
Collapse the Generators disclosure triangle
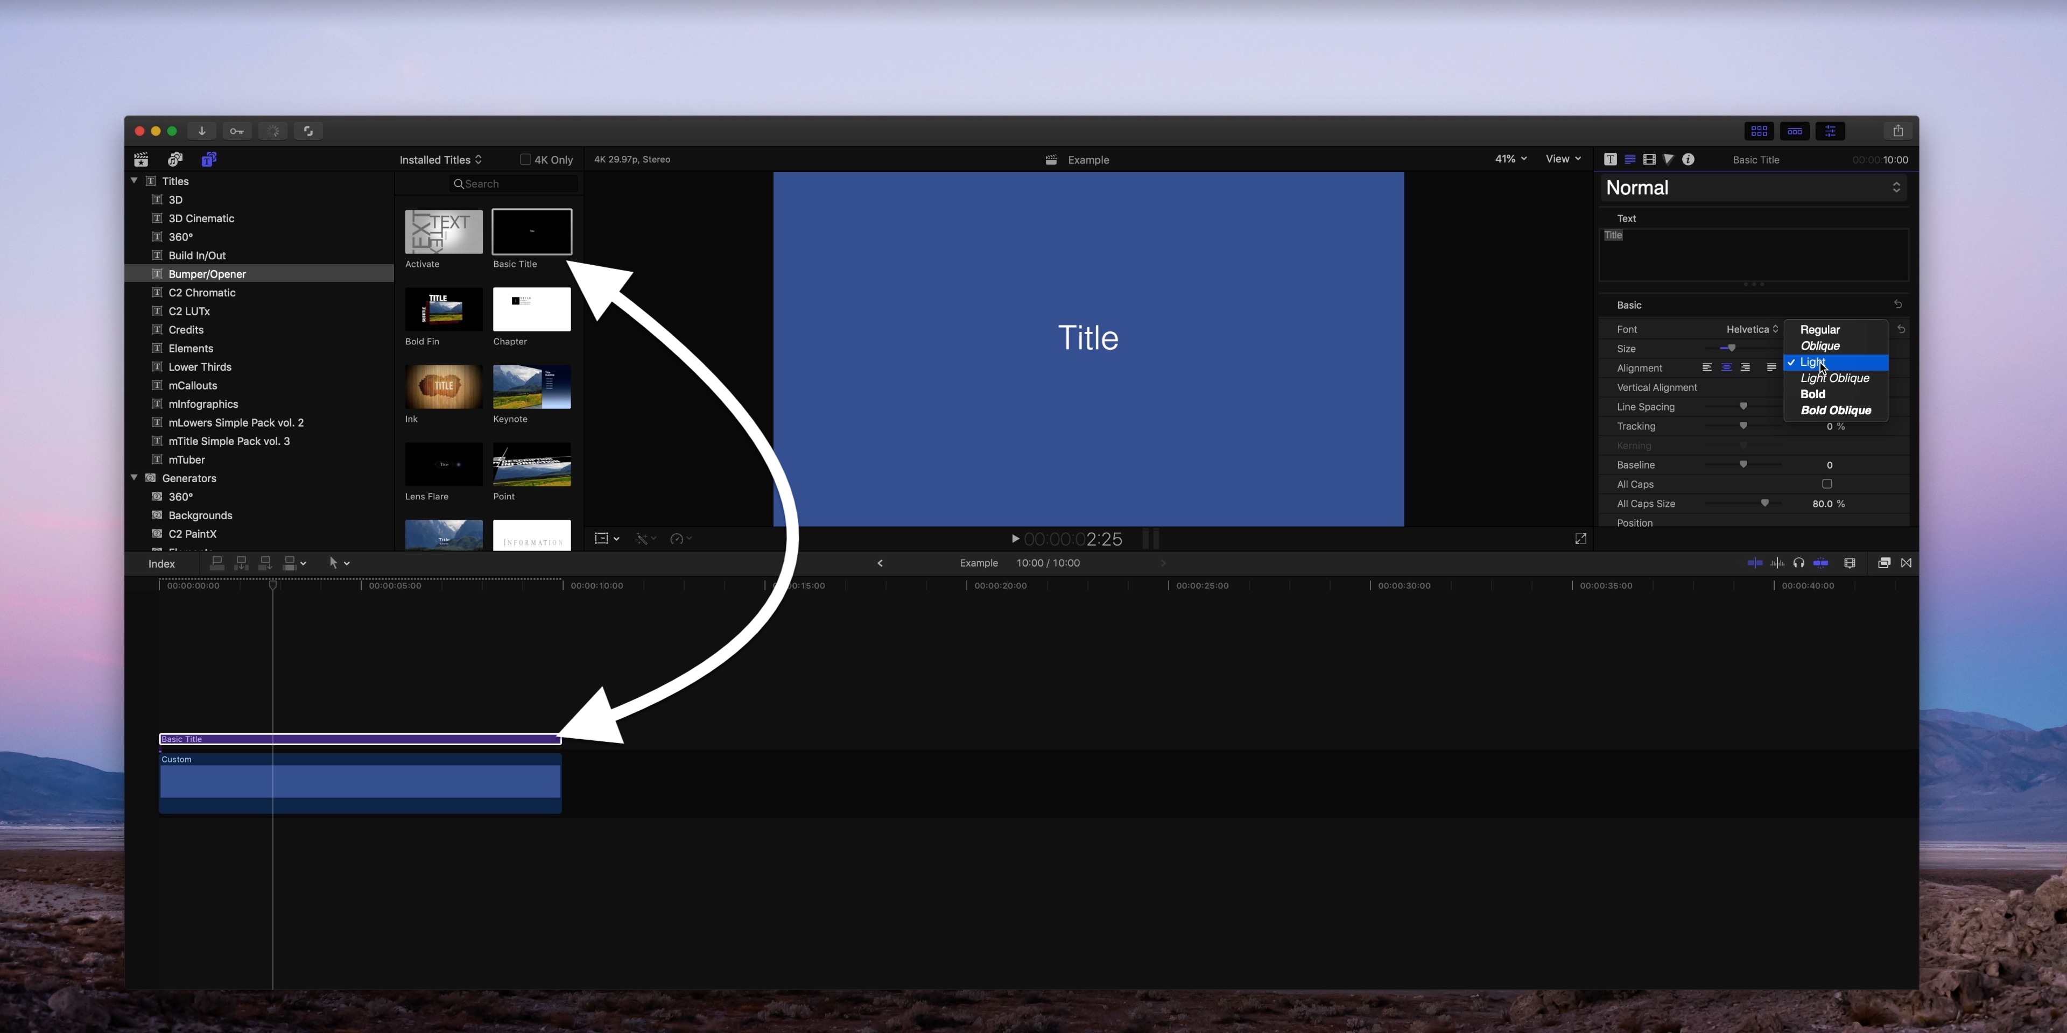[134, 478]
